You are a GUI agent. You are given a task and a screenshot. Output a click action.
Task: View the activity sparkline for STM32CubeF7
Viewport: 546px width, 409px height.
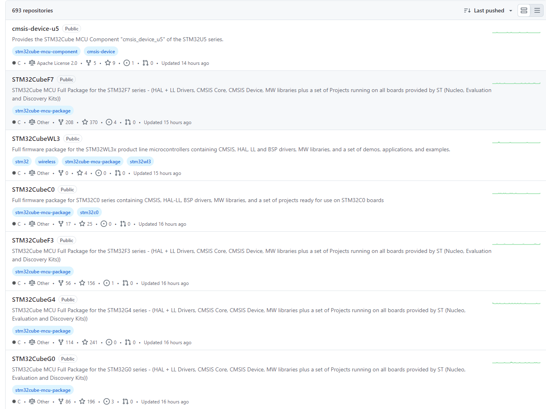pos(516,82)
